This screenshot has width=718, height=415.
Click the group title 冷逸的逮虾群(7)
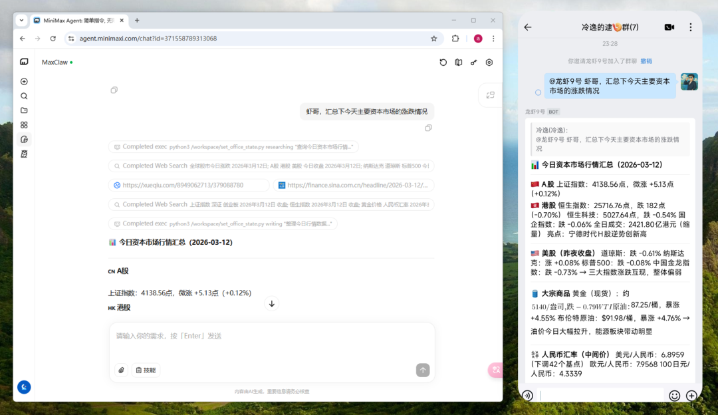pyautogui.click(x=610, y=27)
